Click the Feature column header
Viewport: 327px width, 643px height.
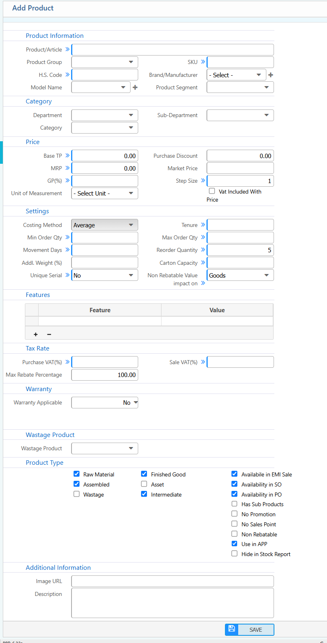[100, 310]
